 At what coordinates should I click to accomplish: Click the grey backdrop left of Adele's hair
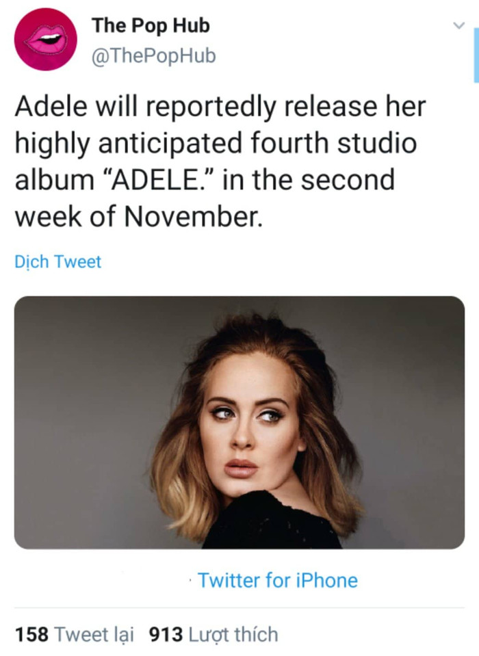pos(83,419)
